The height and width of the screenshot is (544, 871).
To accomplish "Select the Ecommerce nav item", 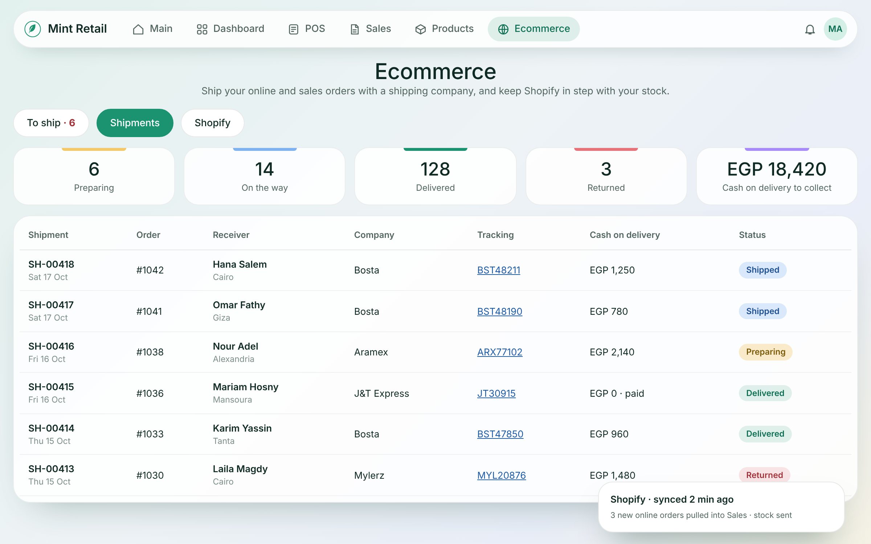I will (533, 29).
